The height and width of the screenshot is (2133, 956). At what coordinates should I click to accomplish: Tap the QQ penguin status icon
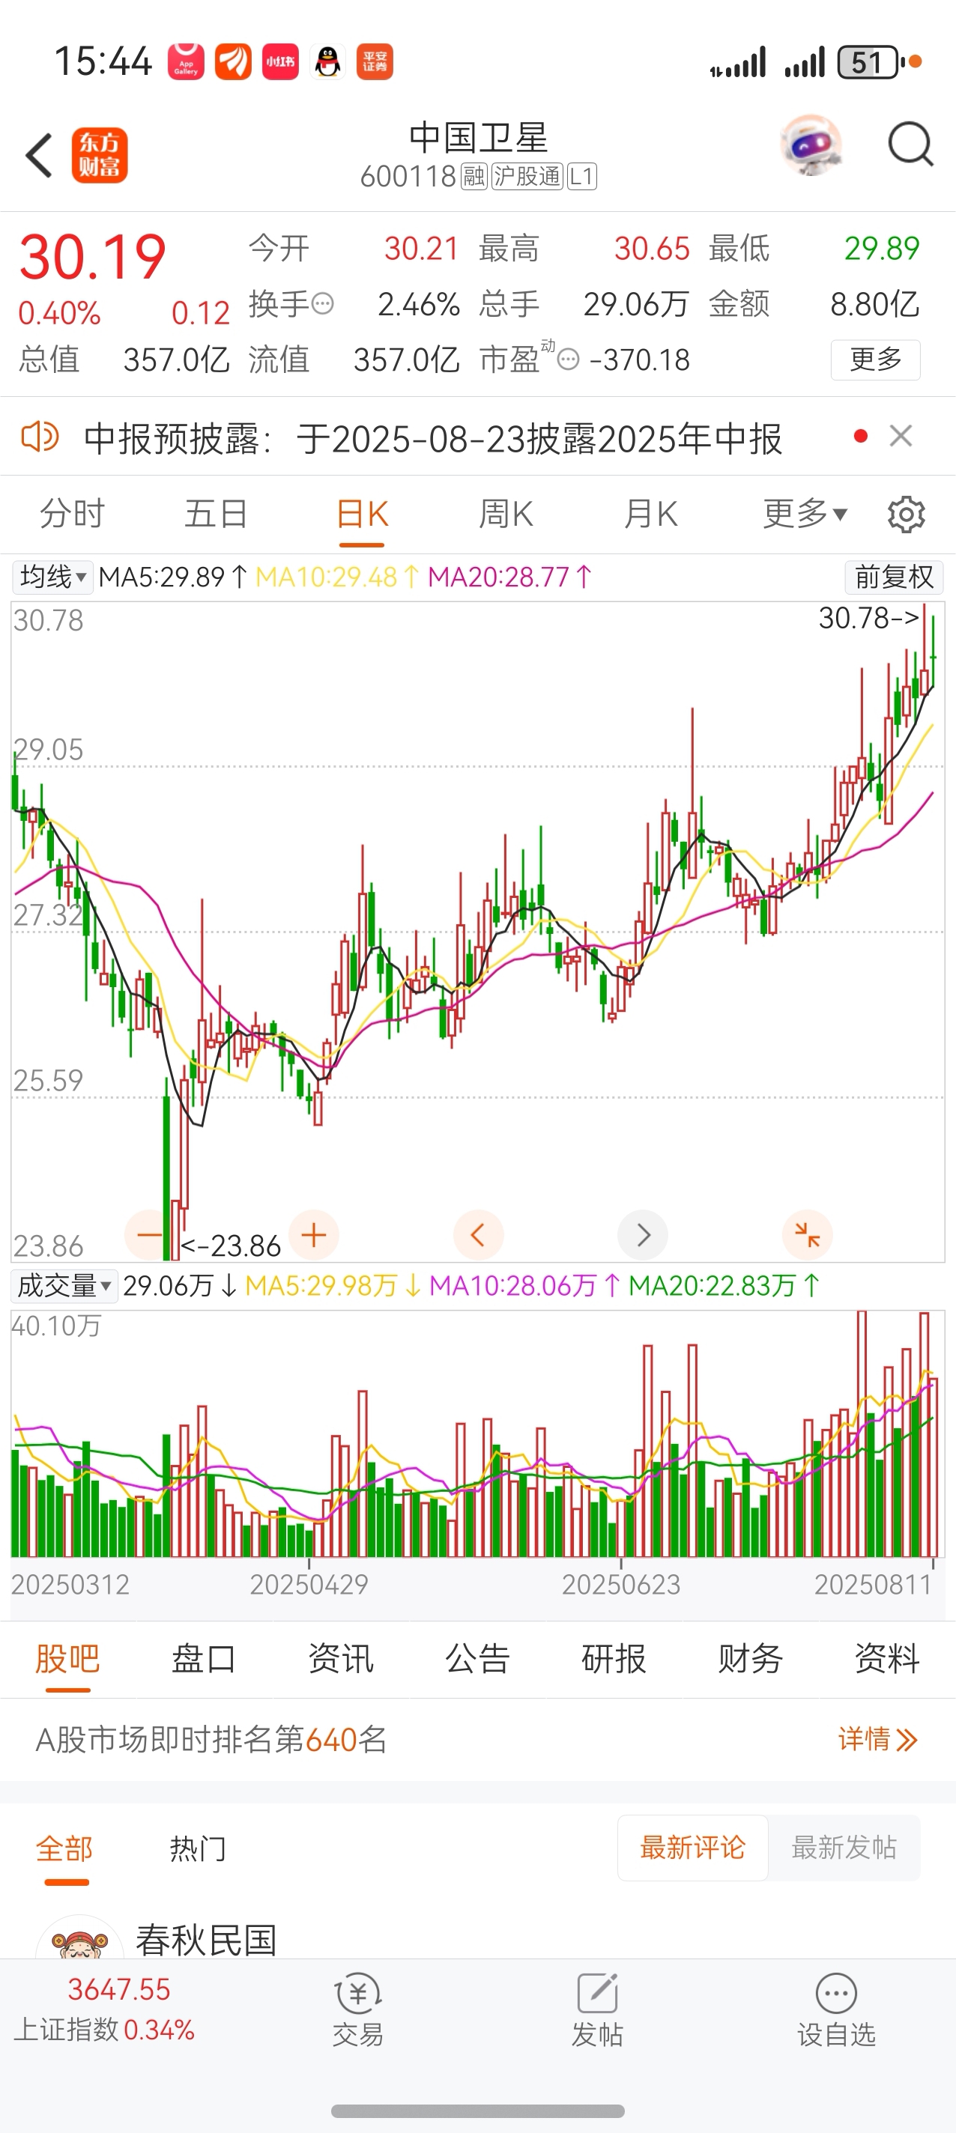pos(328,61)
